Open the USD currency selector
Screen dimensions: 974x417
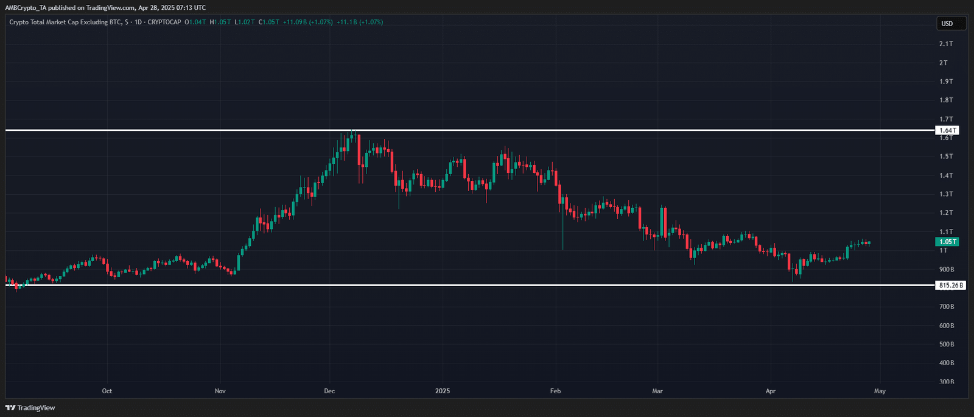[x=950, y=24]
